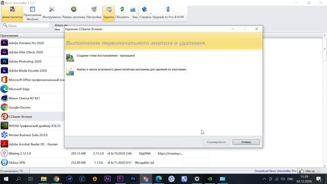
Task: Open the Windows Start menu
Action: [x=6, y=179]
